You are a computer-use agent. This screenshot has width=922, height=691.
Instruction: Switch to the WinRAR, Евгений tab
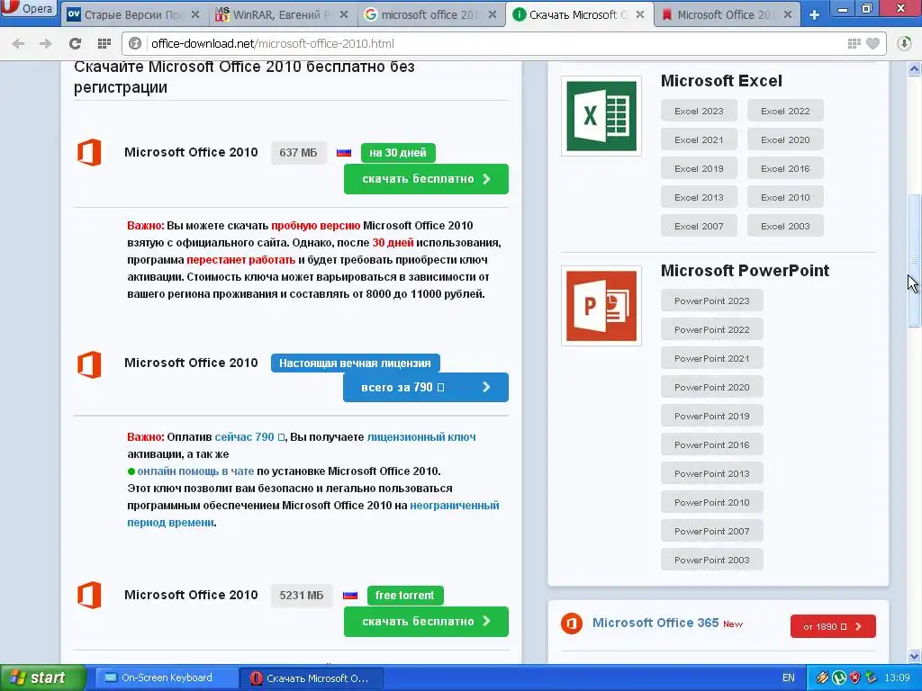pos(283,14)
